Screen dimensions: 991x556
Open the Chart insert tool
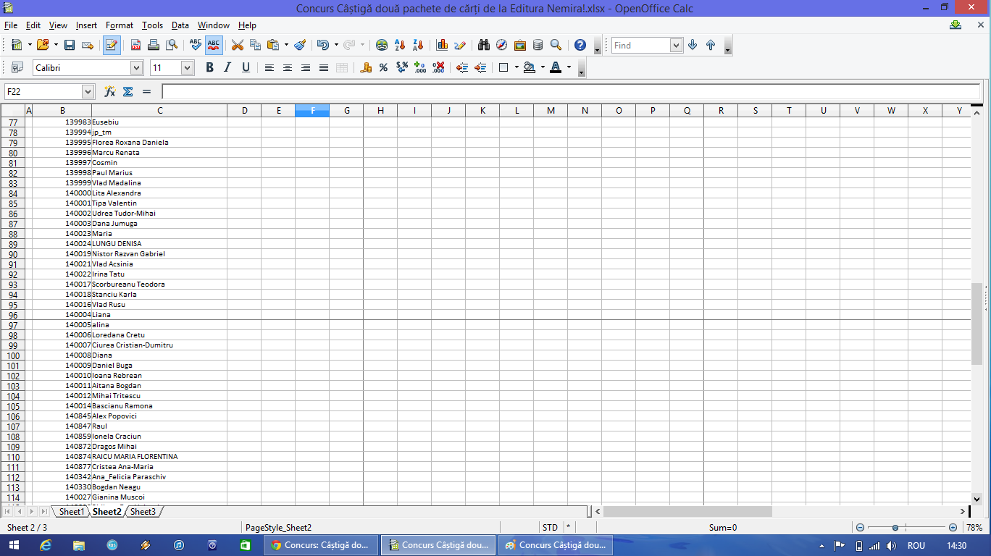point(442,45)
